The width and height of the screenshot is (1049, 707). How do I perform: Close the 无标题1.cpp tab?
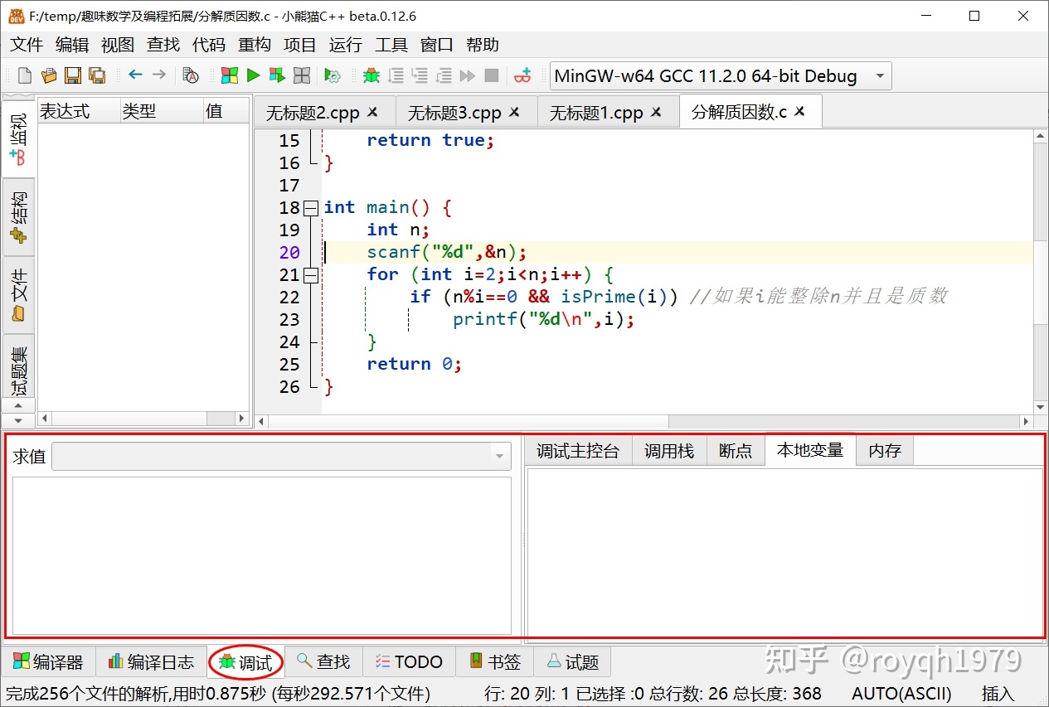(x=656, y=112)
